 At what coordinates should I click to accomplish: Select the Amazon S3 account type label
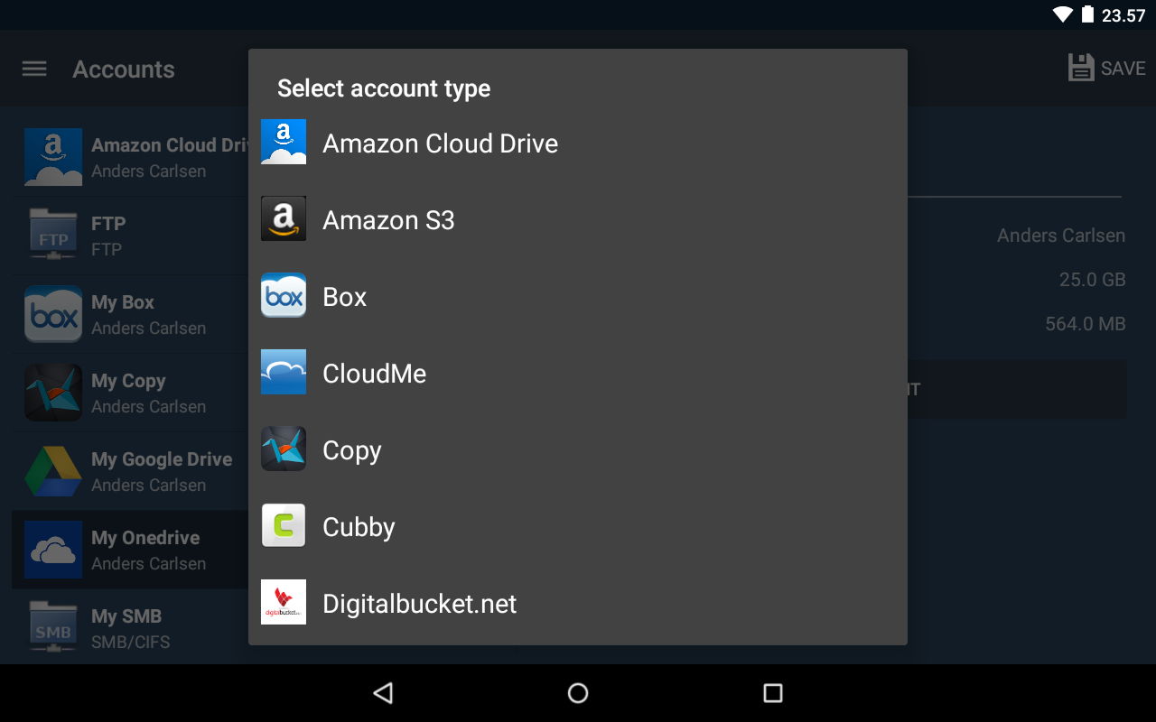coord(388,220)
